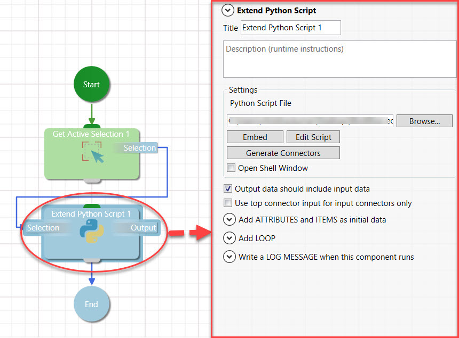This screenshot has height=338, width=459.
Task: Click the Output connector on Extend Python Script
Action: tap(143, 228)
